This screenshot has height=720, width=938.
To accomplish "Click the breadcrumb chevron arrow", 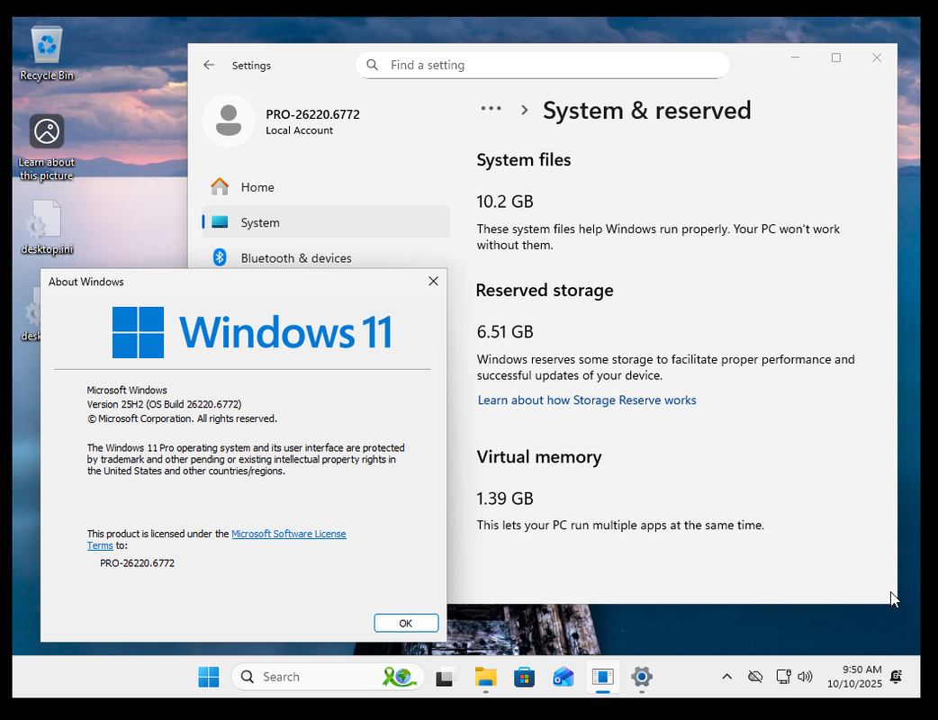I will (525, 110).
